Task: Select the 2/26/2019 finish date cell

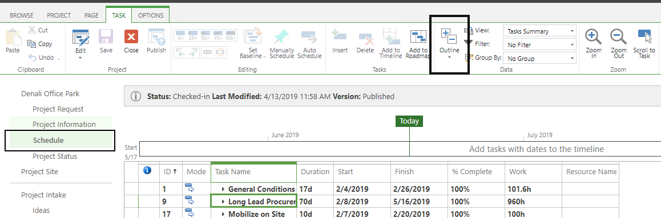Action: click(x=419, y=189)
